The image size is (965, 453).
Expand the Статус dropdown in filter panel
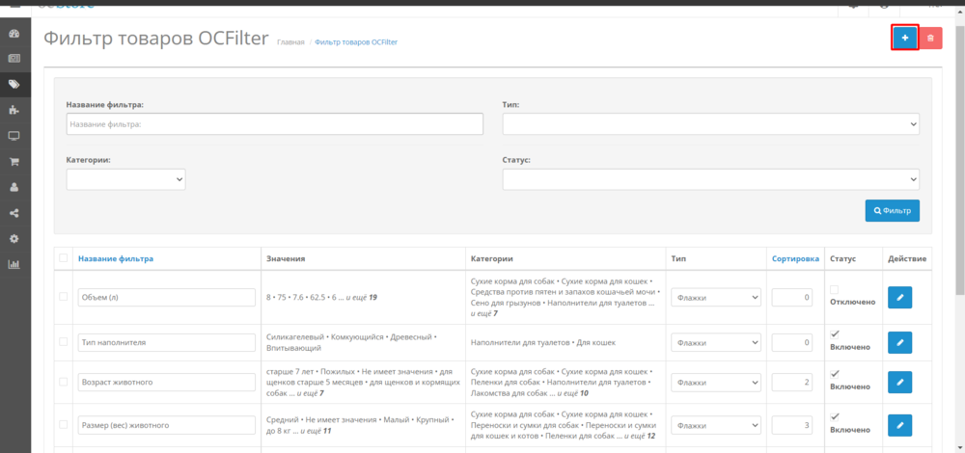click(710, 179)
